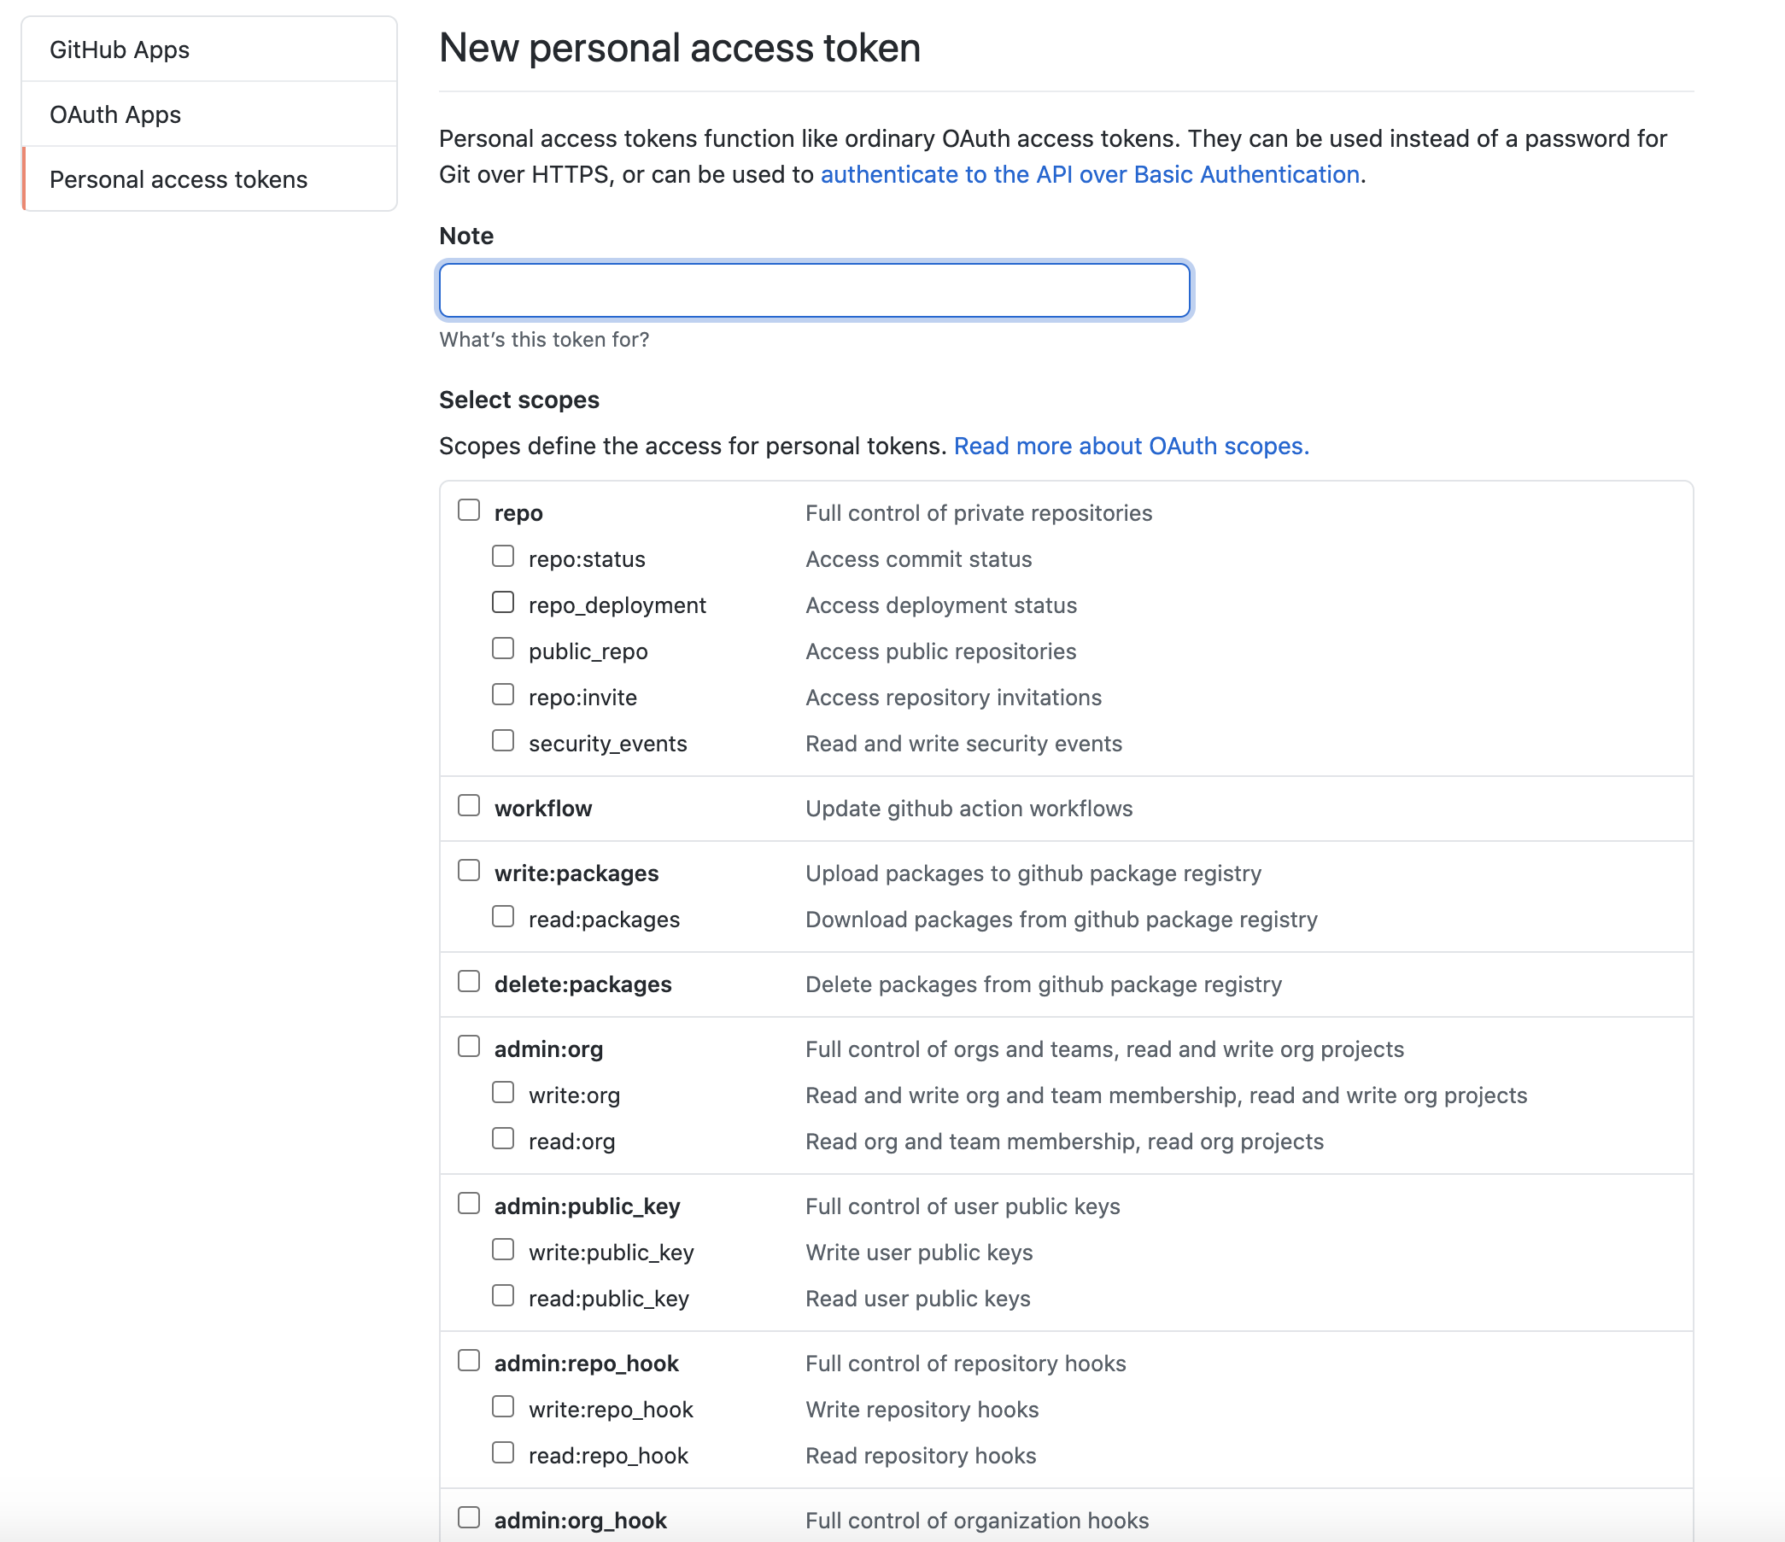Enable the repo scope checkbox
The height and width of the screenshot is (1542, 1785).
click(469, 510)
